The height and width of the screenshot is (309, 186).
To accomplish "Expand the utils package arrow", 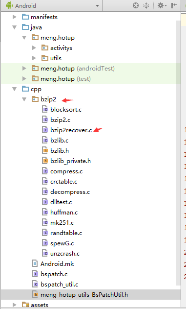I will [34, 58].
